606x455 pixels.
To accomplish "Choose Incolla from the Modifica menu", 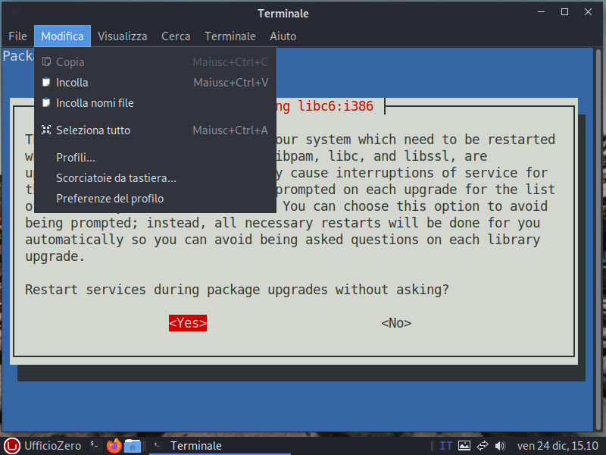I will pyautogui.click(x=72, y=83).
